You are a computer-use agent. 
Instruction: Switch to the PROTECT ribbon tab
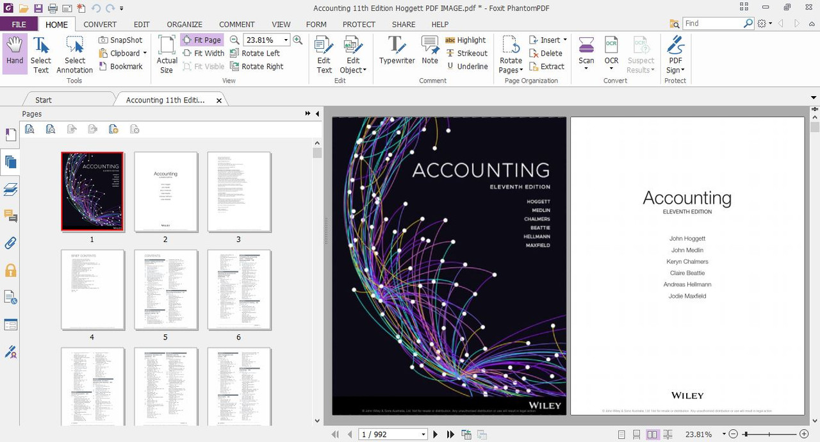359,24
